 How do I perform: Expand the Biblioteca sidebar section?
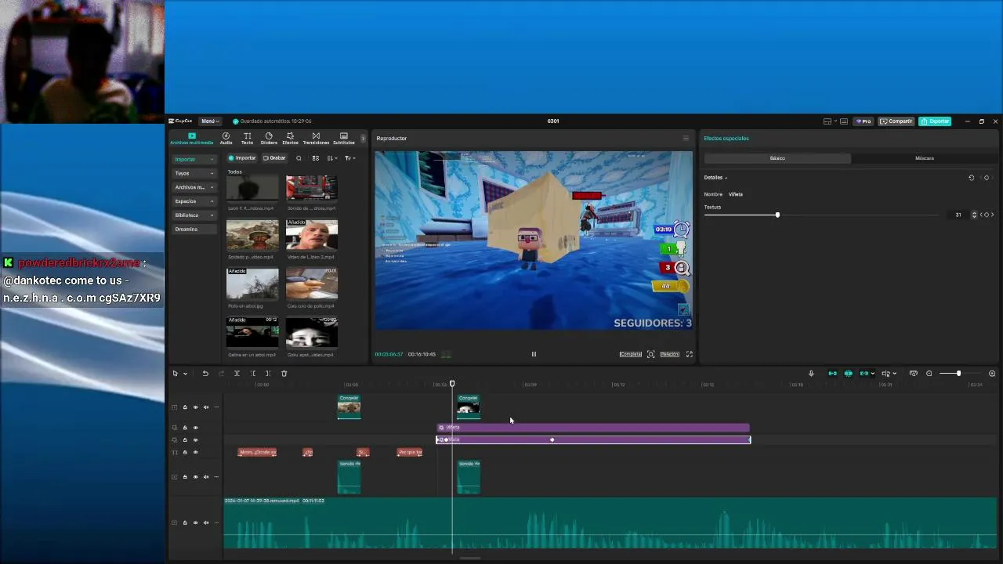click(195, 215)
